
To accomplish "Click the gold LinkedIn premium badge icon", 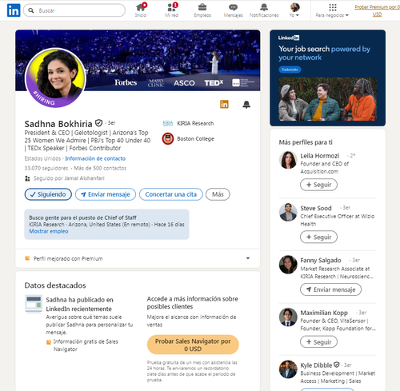I will point(224,104).
